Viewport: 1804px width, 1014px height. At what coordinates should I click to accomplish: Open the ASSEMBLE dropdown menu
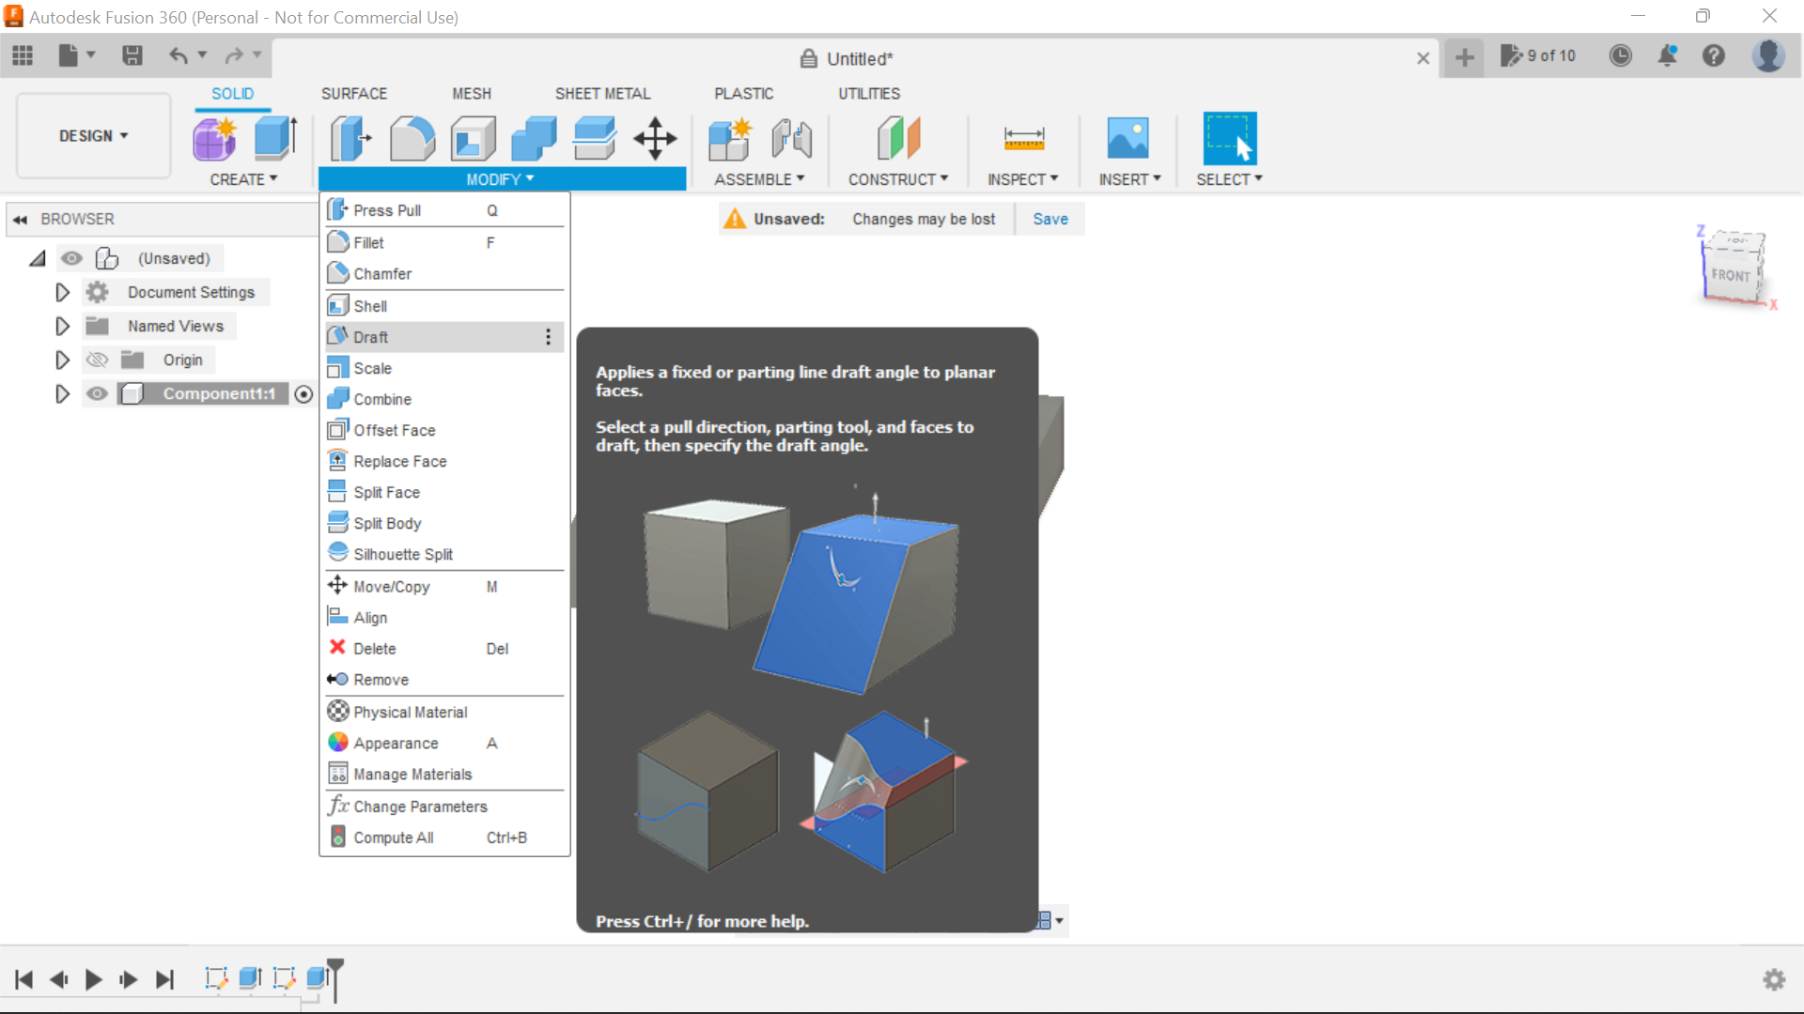coord(759,179)
